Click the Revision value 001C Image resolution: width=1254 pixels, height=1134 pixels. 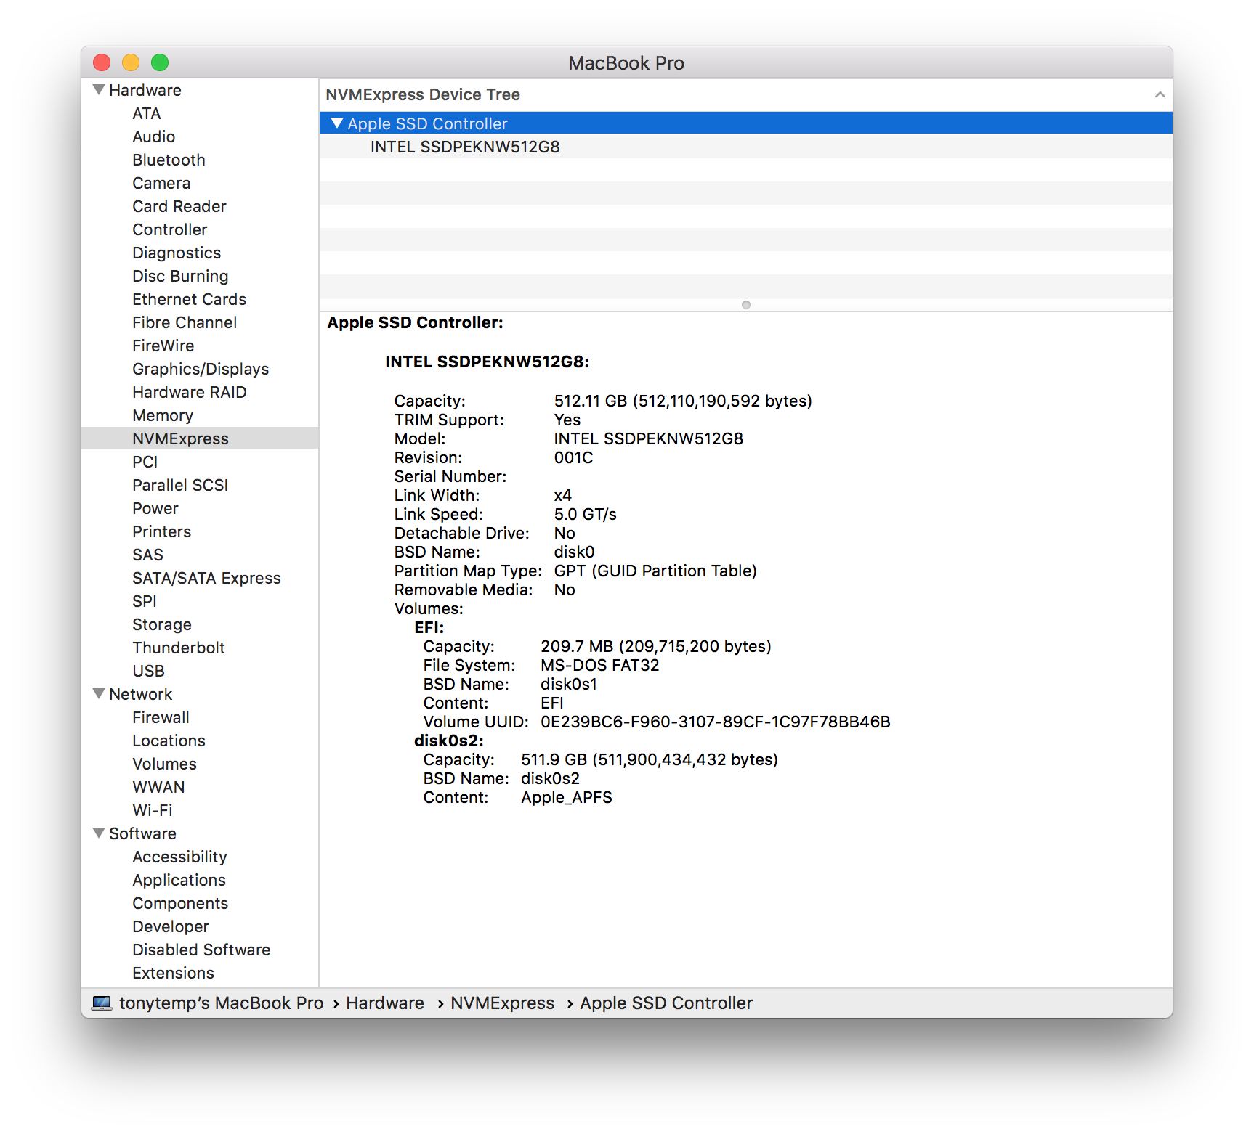tap(573, 457)
